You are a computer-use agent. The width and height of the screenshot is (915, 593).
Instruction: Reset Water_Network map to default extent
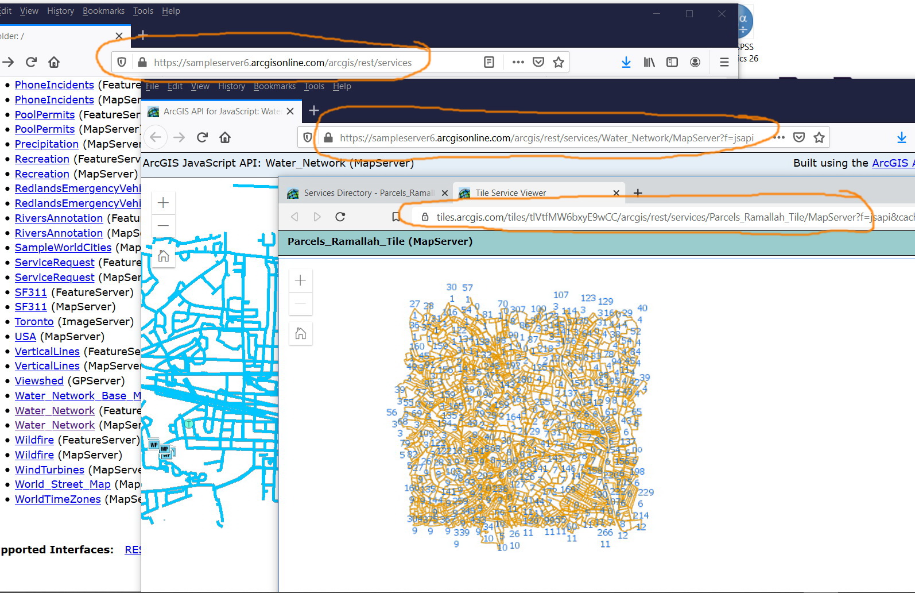163,256
